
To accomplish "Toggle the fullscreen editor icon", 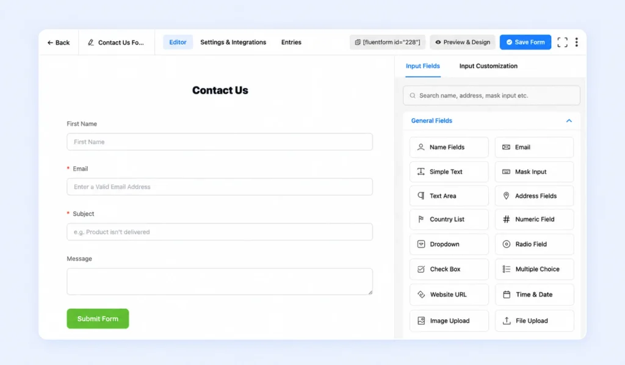I will click(562, 42).
